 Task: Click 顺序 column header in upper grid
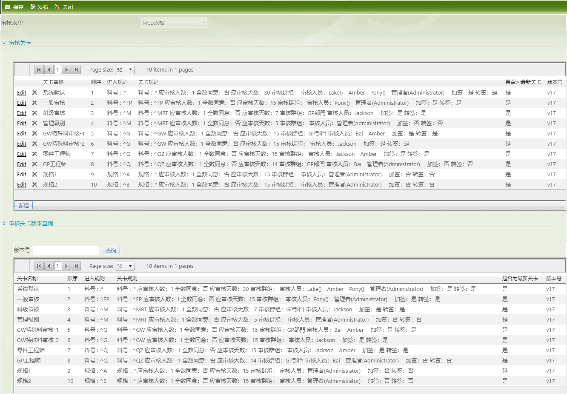click(96, 82)
